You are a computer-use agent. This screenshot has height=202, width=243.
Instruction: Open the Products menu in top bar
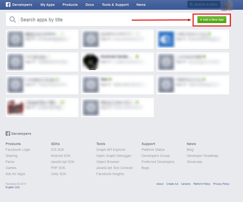(70, 5)
